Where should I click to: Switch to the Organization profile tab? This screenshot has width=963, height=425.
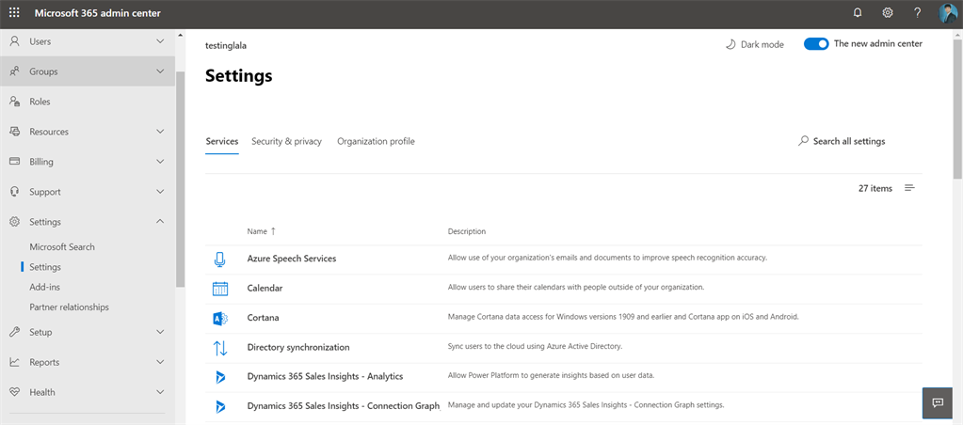[376, 142]
